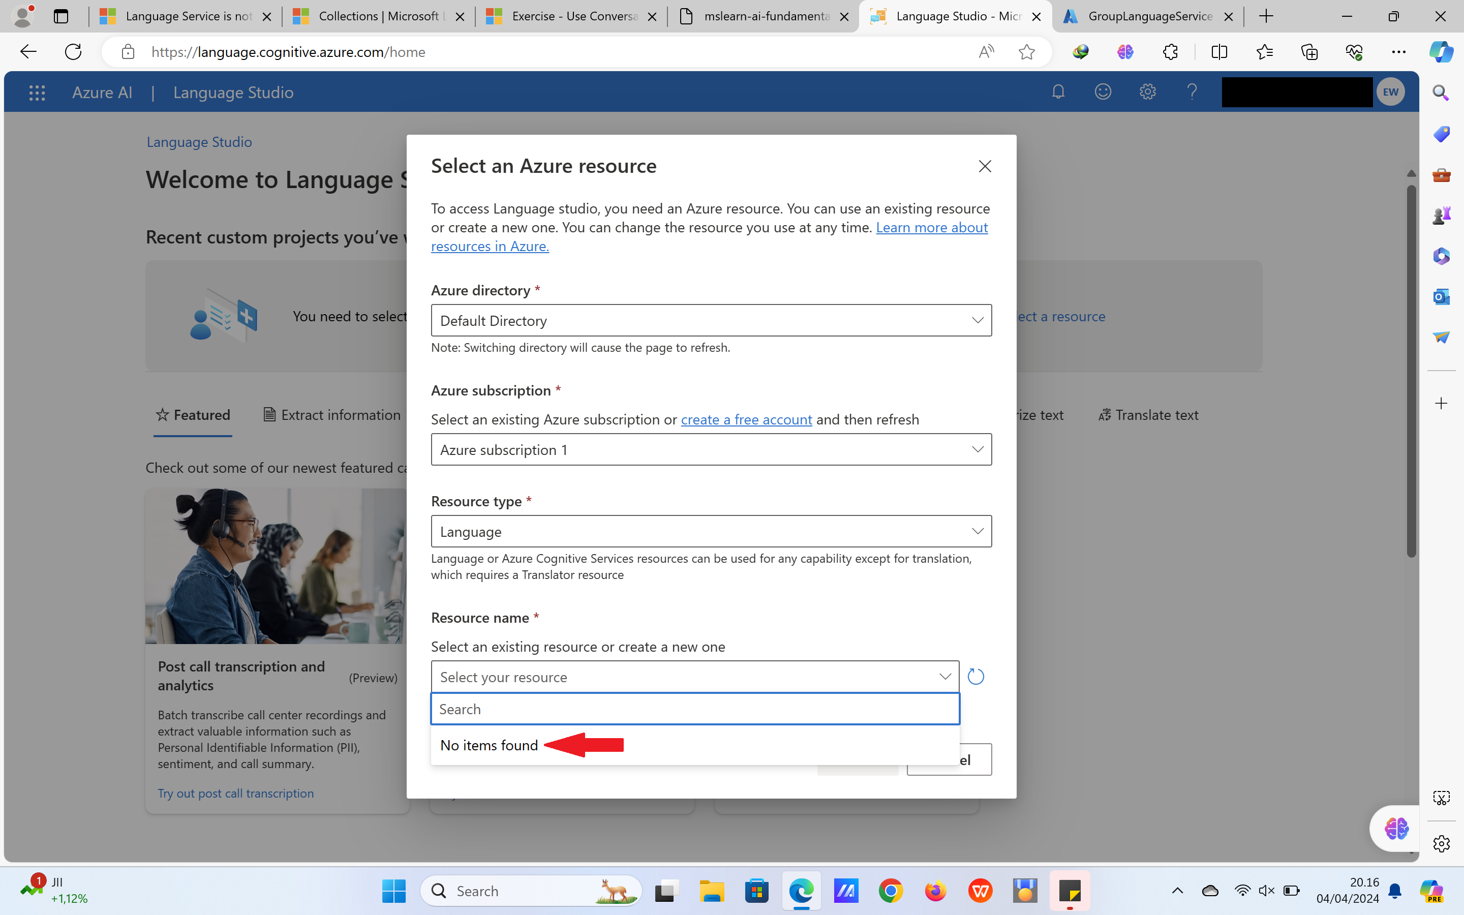Image resolution: width=1464 pixels, height=915 pixels.
Task: Refresh the resource name list
Action: [976, 677]
